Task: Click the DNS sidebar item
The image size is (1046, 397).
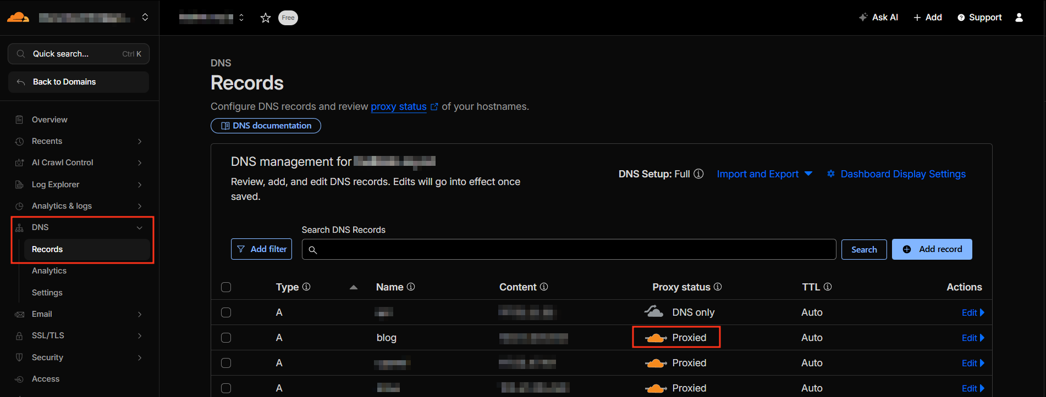Action: (40, 227)
